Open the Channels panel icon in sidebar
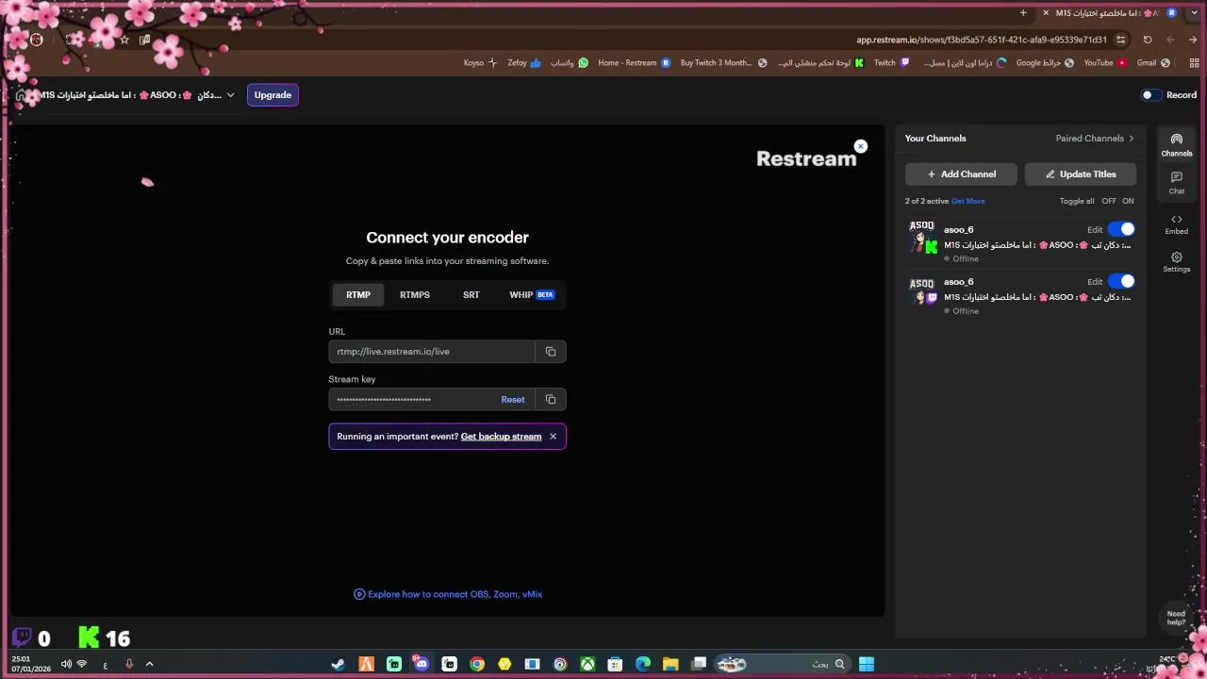 [1176, 144]
